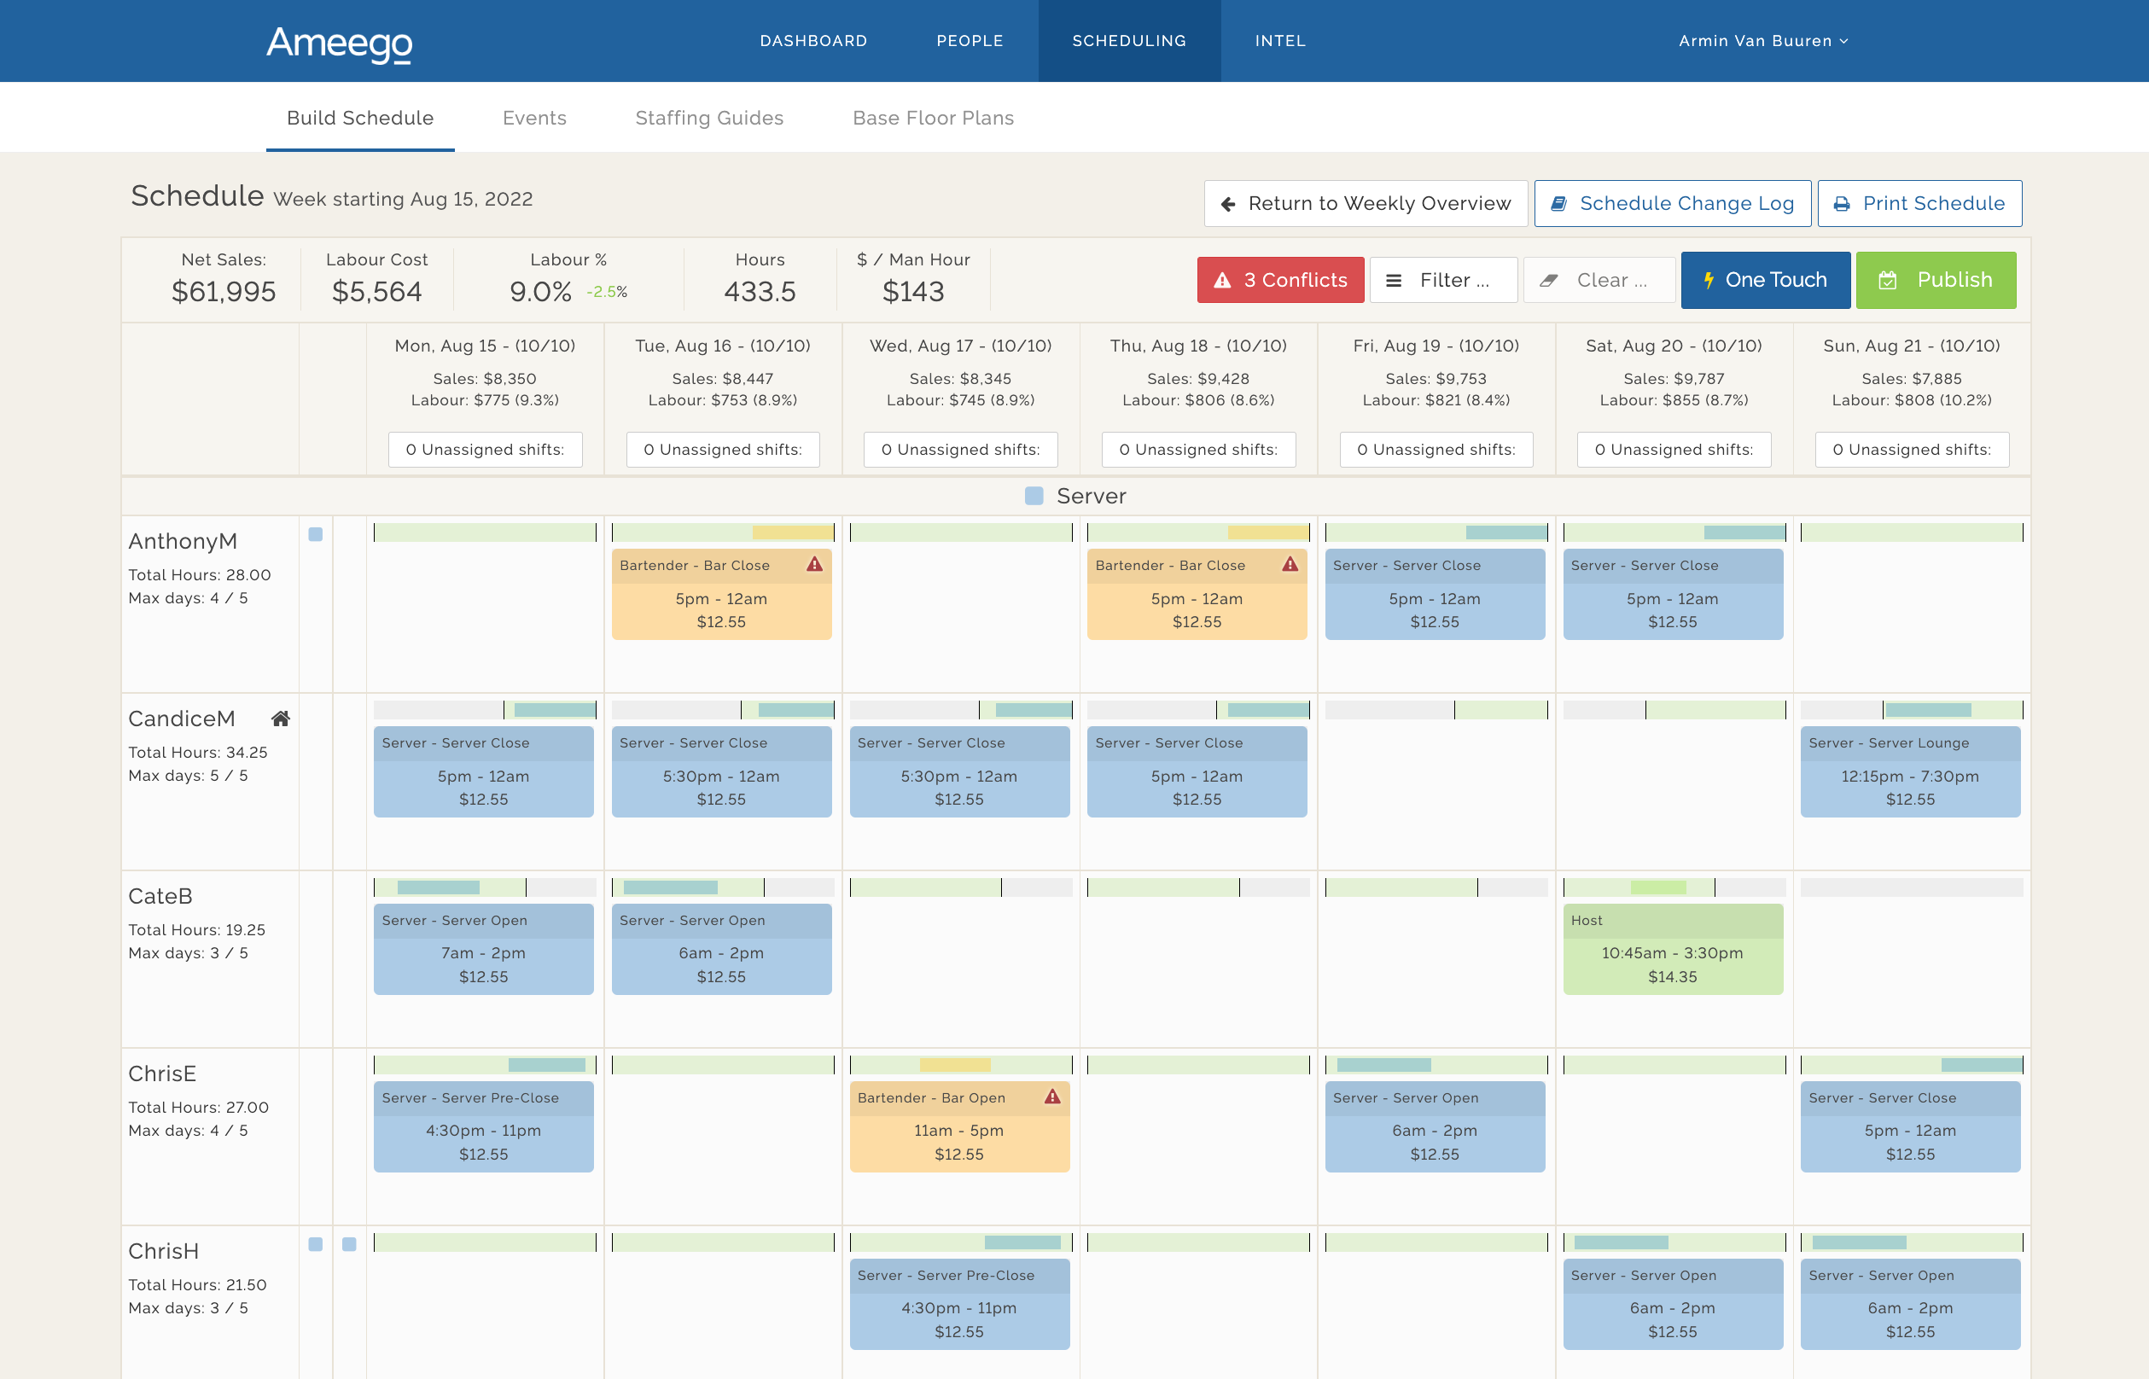The image size is (2149, 1379).
Task: Toggle the blue indicator beside AnthonyM's name
Action: [x=314, y=533]
